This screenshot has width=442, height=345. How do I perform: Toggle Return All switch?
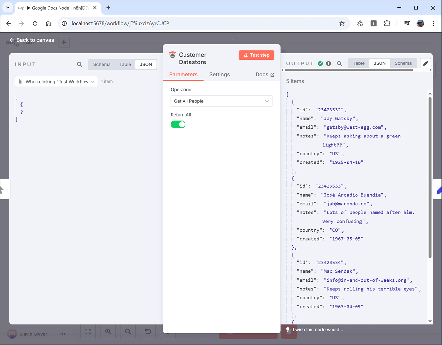pos(178,124)
